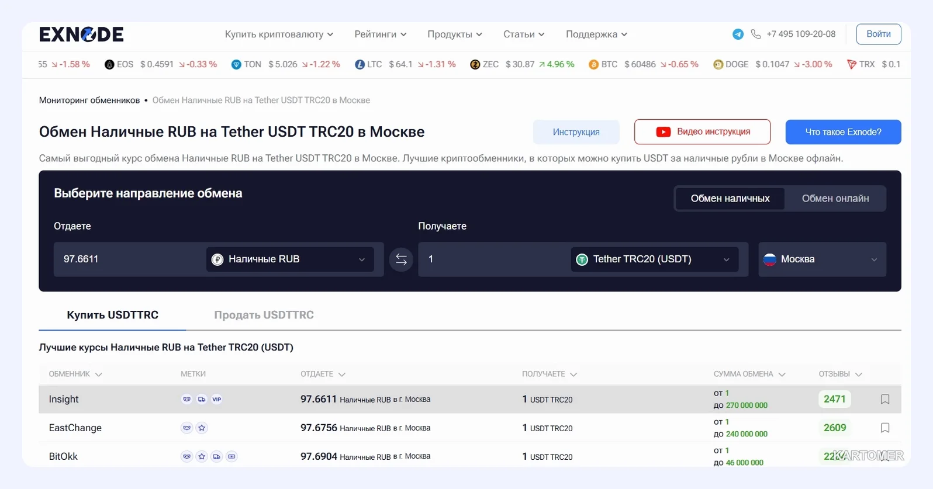Sort by ОТЗЫВЫ column header

[x=840, y=374]
